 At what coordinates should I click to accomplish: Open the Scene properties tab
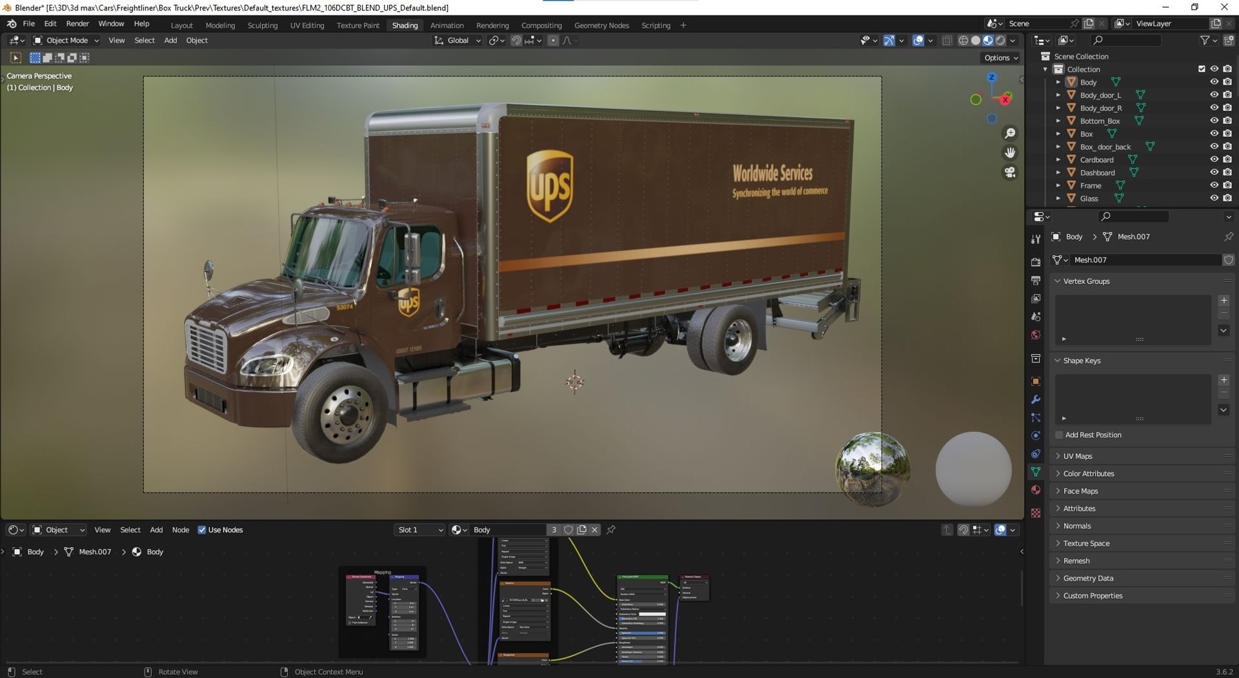(x=1036, y=317)
